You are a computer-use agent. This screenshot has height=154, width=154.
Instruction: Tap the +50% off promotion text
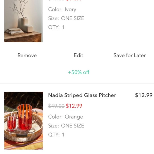(79, 72)
